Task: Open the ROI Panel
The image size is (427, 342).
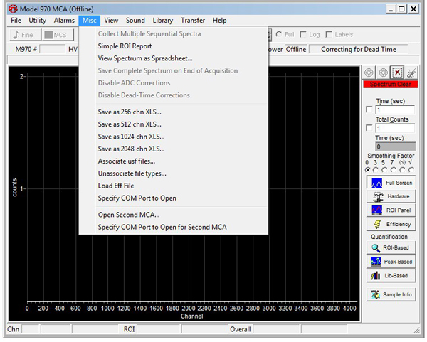Action: 389,210
